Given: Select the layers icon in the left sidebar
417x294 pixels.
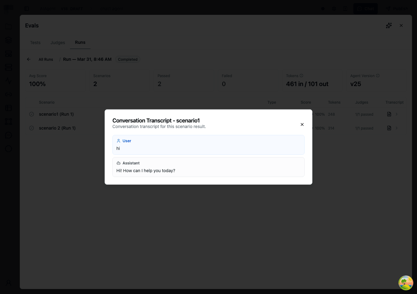Looking at the screenshot, I should [8, 40].
